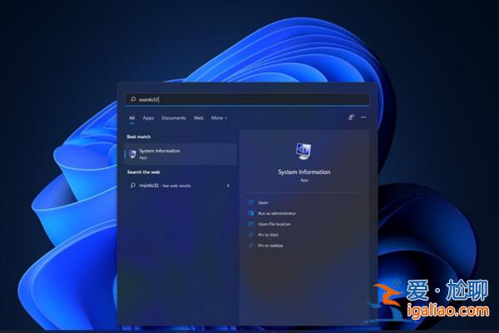
Task: Select System Information best match result
Action: [180, 153]
